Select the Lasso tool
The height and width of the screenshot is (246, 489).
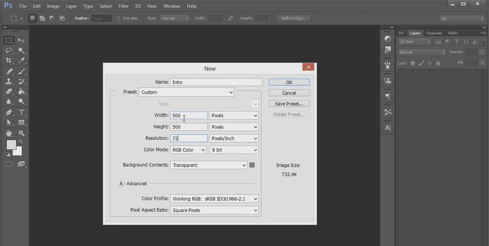pos(9,50)
